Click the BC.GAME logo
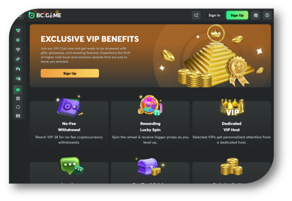The width and height of the screenshot is (292, 201). (x=45, y=15)
